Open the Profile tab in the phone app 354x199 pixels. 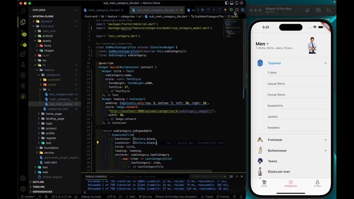point(317,184)
